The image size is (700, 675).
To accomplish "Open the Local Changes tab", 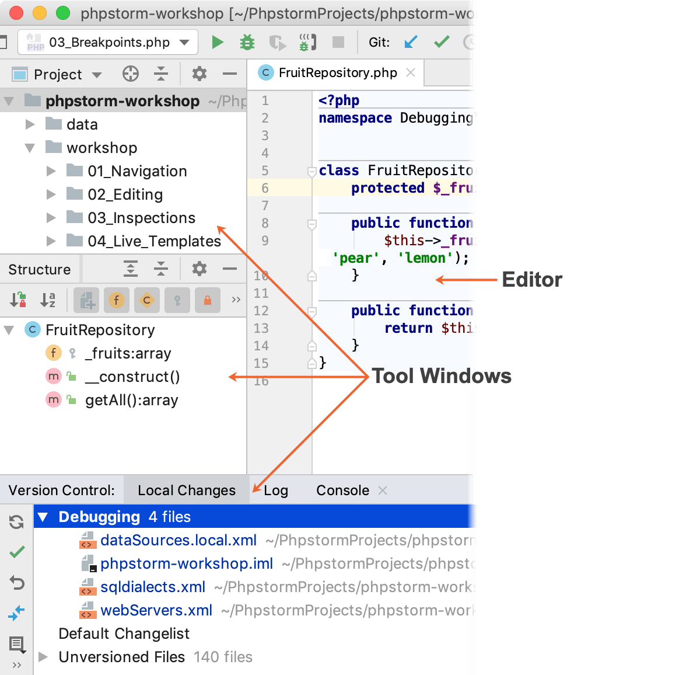I will pos(187,490).
